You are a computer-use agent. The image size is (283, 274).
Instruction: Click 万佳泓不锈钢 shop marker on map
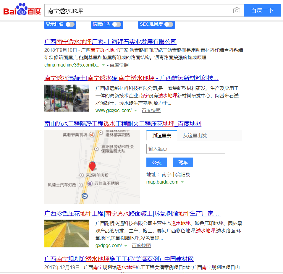90,184
